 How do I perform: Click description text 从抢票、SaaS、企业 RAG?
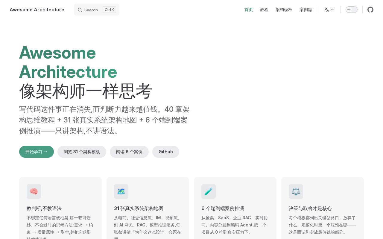(x=235, y=225)
